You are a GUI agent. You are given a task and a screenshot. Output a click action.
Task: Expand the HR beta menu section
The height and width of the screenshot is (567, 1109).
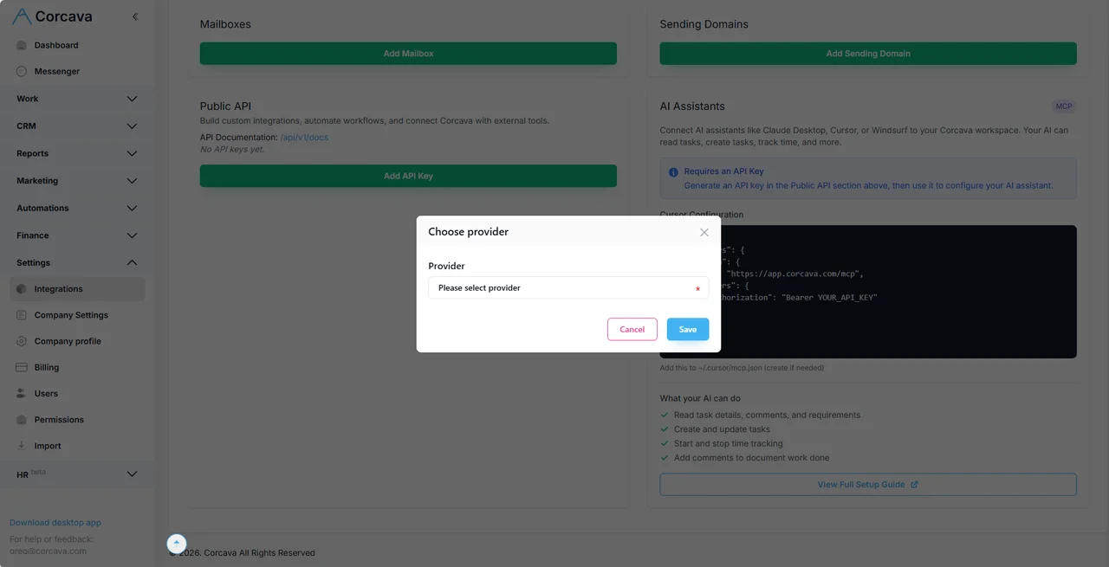77,474
